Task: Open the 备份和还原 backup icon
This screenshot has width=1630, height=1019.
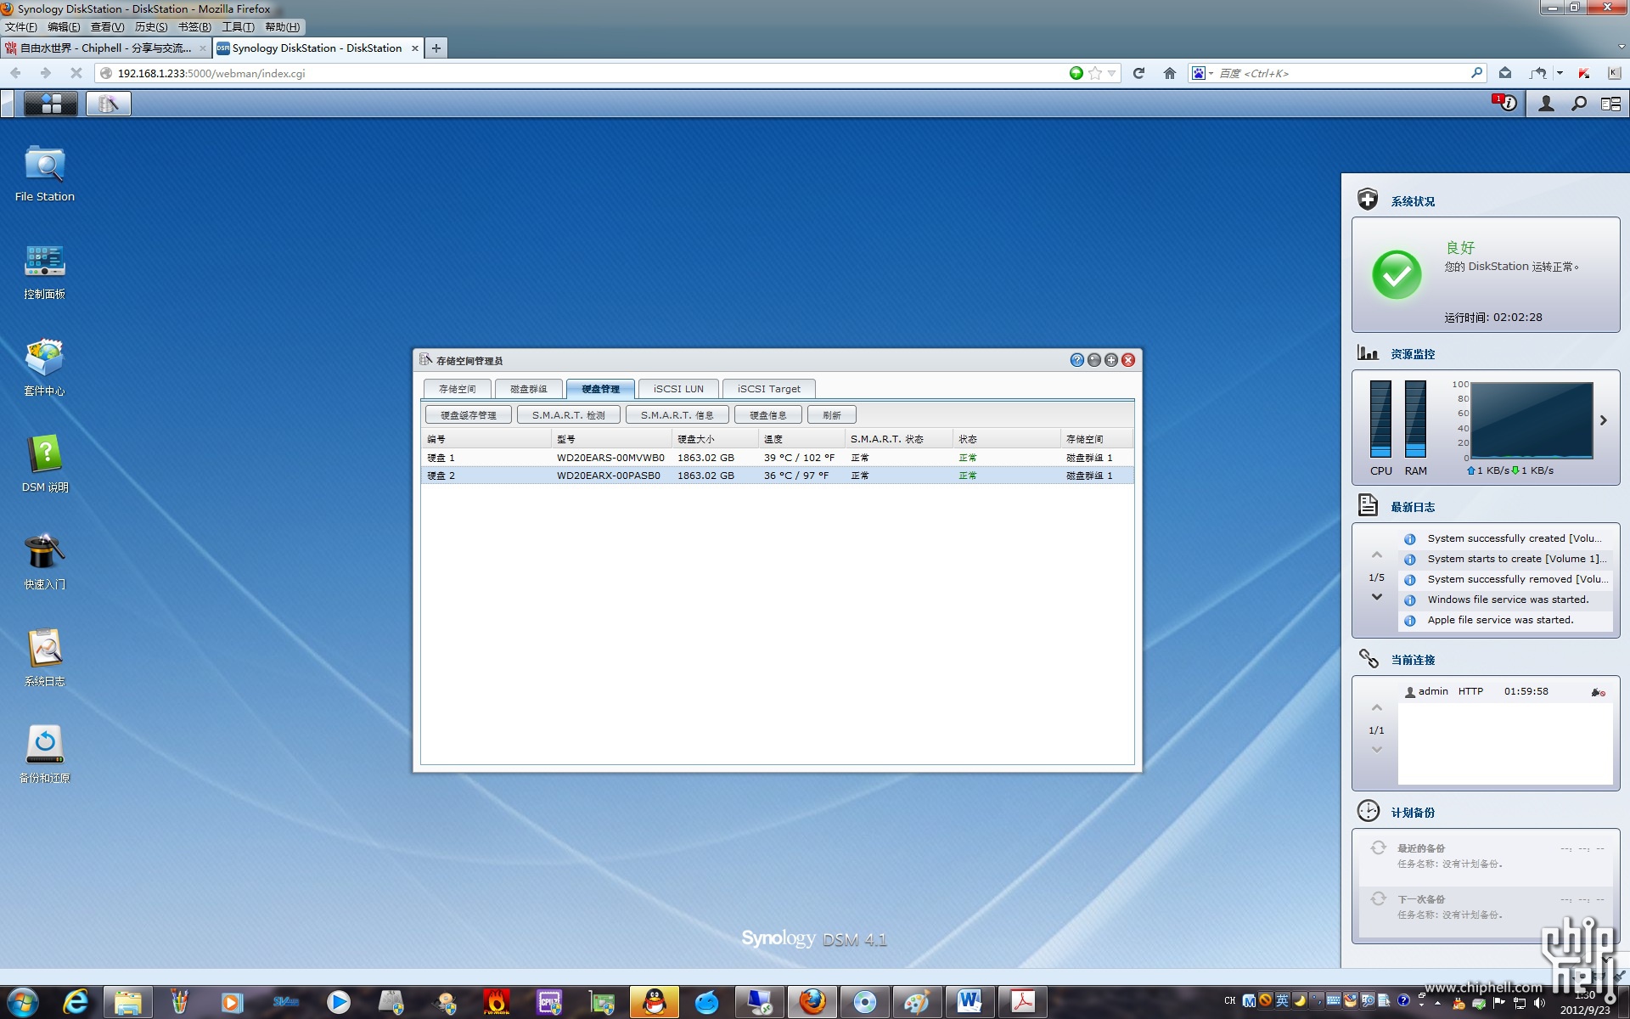Action: tap(45, 755)
